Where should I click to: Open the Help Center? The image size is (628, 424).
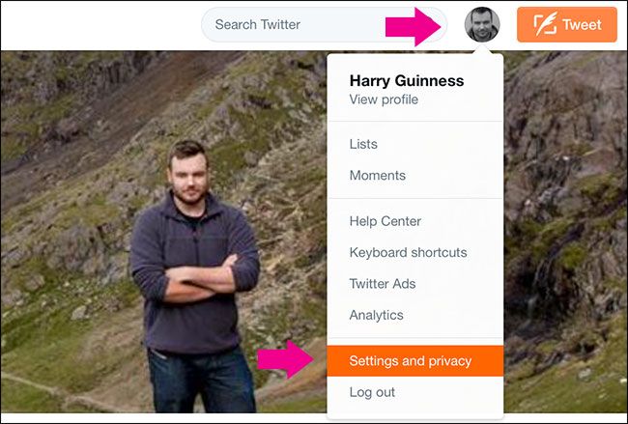(x=385, y=221)
